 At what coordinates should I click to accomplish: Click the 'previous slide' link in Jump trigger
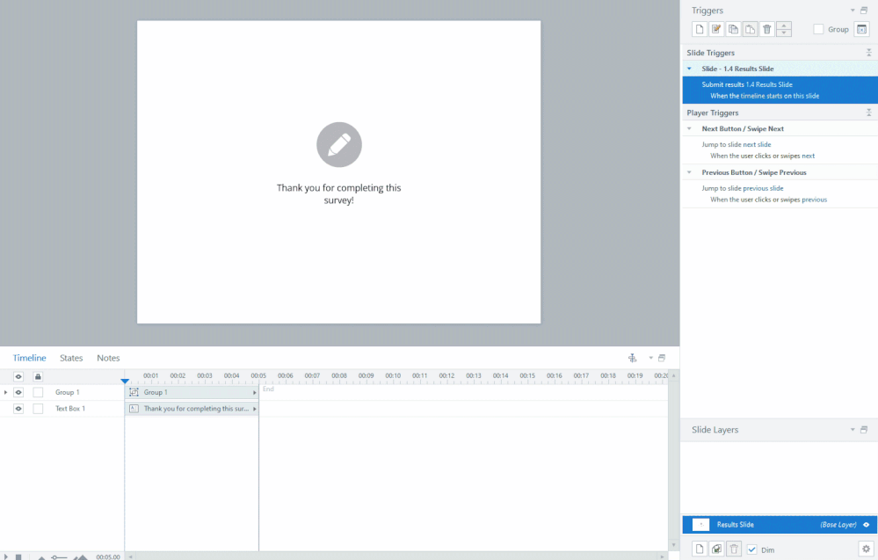[763, 188]
